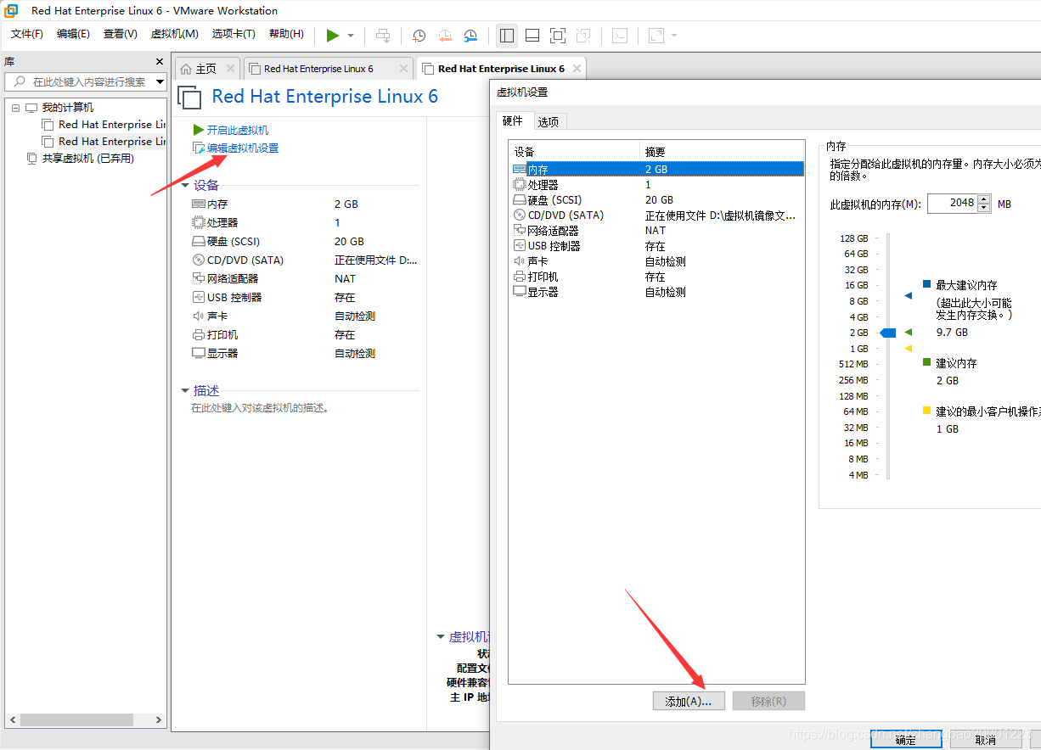Screen dimensions: 1041x750
Task: Open the 虚拟机(M) menu
Action: tap(174, 34)
